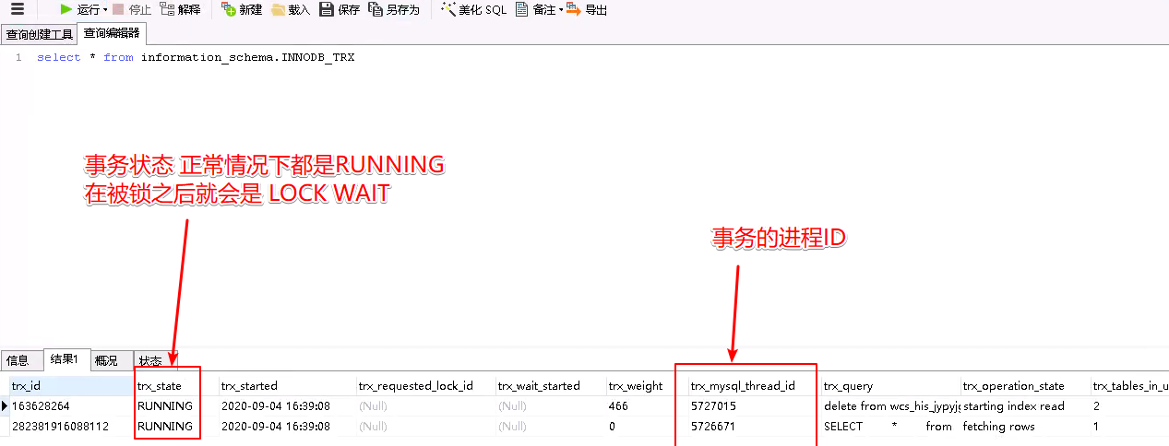Click into the SQL editor query line
The width and height of the screenshot is (1169, 446).
(x=196, y=57)
